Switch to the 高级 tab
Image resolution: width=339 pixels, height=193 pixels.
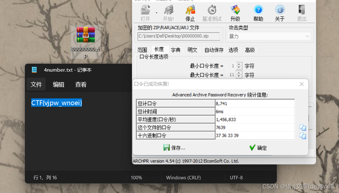tap(250, 50)
